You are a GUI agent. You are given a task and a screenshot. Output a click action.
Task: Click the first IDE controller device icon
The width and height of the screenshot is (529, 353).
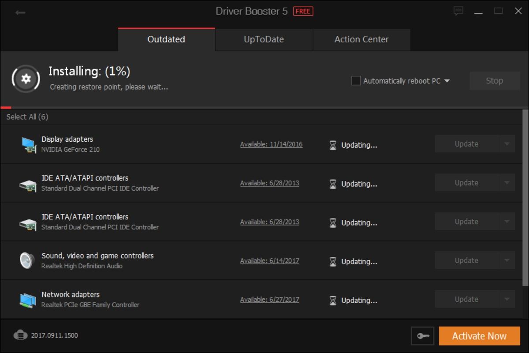29,184
